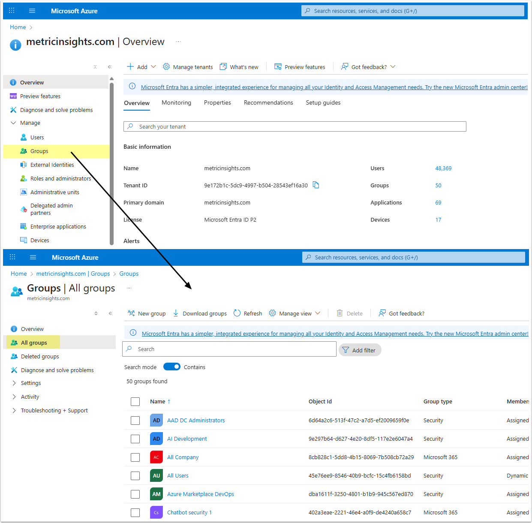Screen dimensions: 532x523
Task: Expand the Settings section
Action: [14, 383]
